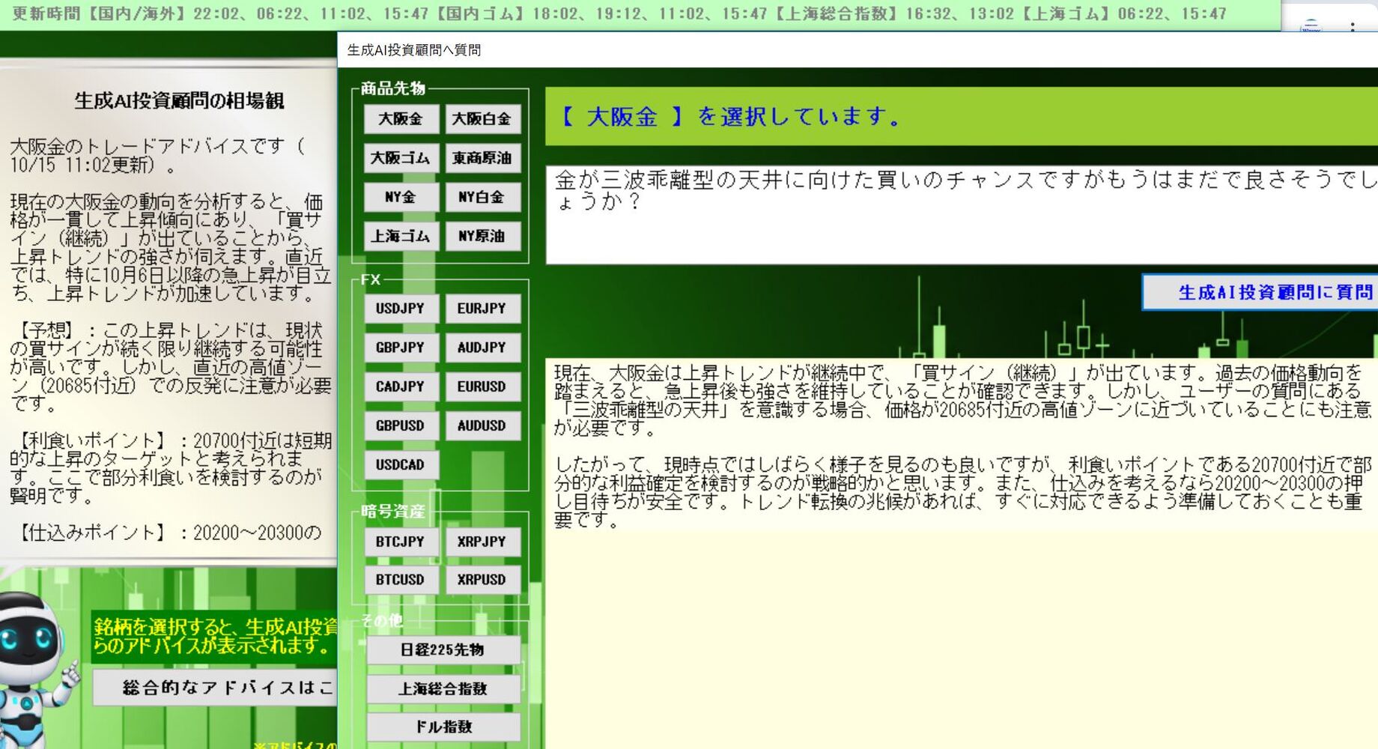Pick the CADJPY currency pair
1378x749 pixels.
click(x=401, y=386)
